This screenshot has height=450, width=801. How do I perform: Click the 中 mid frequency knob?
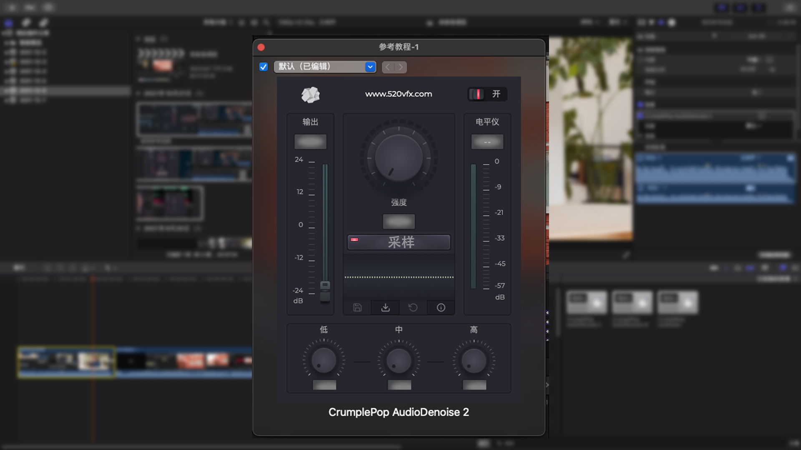pyautogui.click(x=399, y=360)
